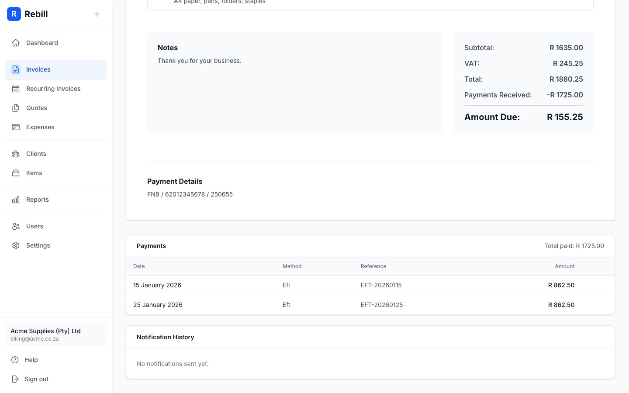Click the plus icon in the header

pyautogui.click(x=97, y=14)
